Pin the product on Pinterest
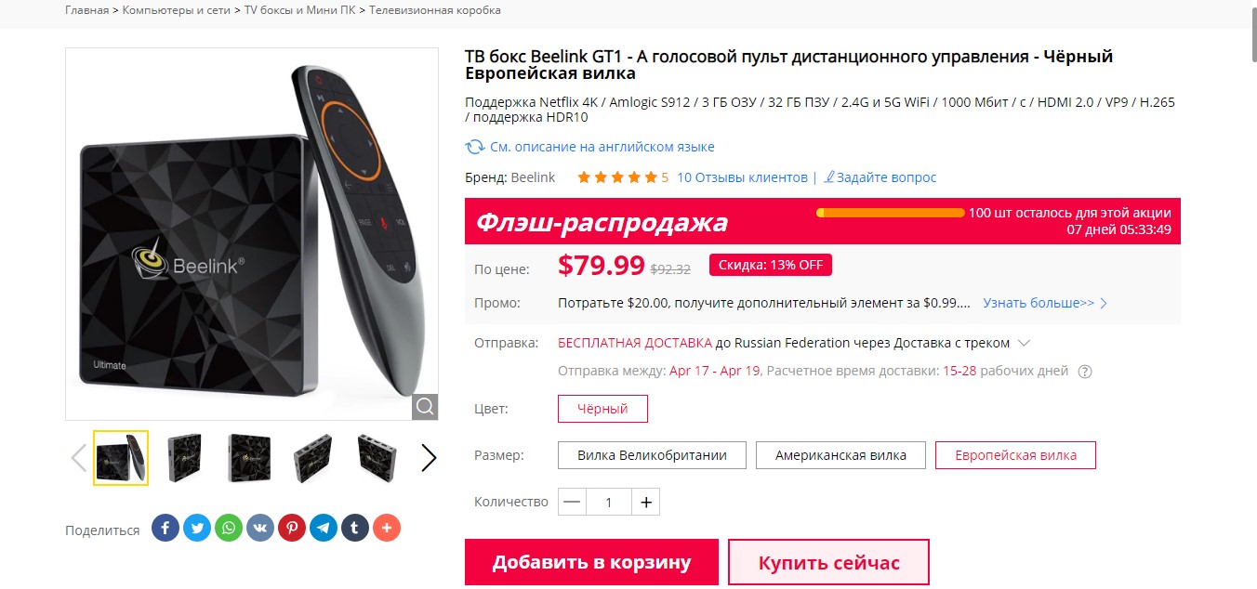Screen dimensions: 1257x589 tap(291, 529)
